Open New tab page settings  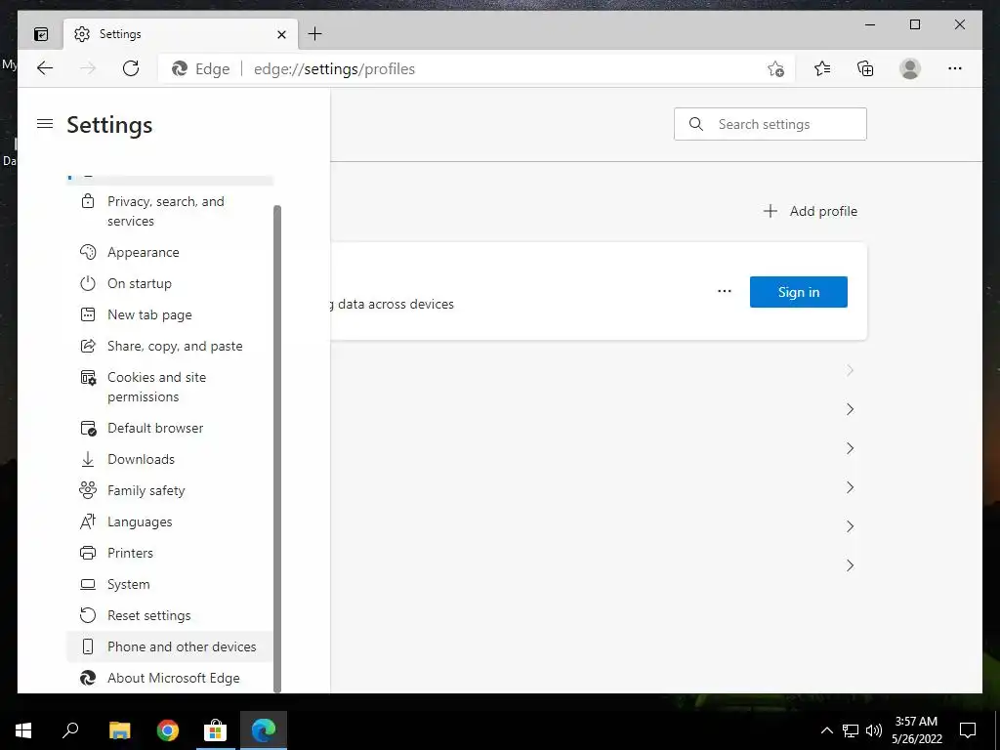170,315
